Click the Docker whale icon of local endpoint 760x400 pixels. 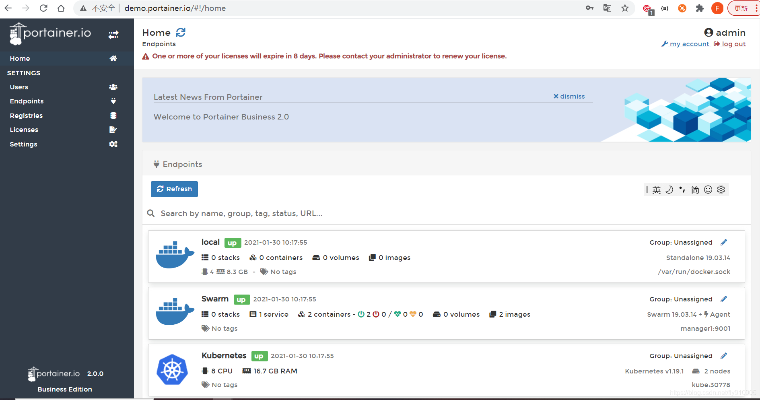(175, 254)
